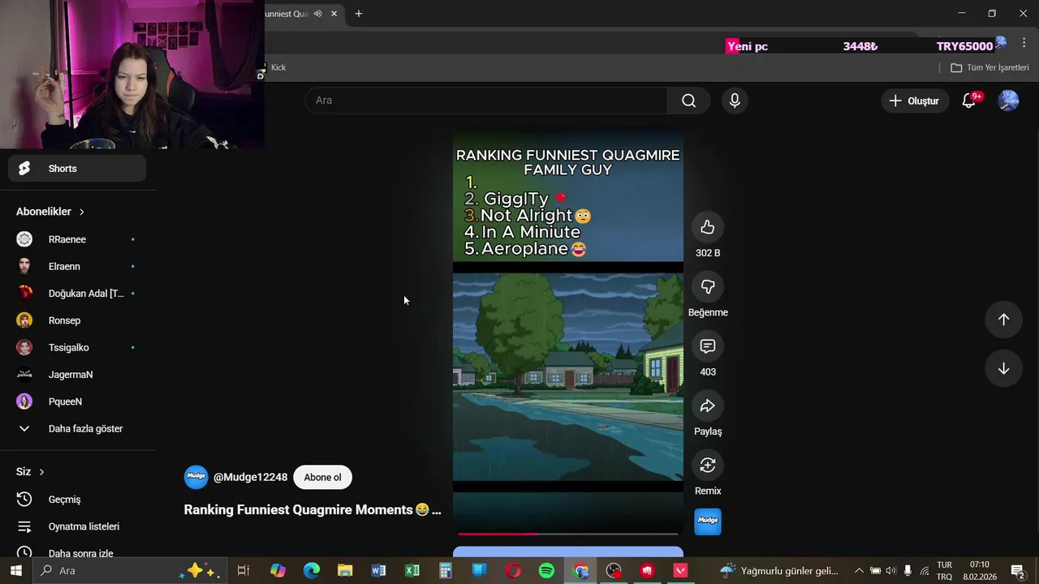Close the current browser tab
The height and width of the screenshot is (584, 1039).
click(334, 14)
